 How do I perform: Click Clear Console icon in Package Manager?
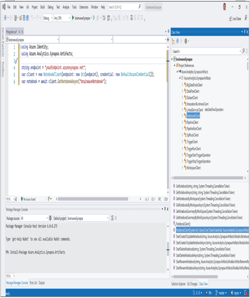click(x=112, y=218)
